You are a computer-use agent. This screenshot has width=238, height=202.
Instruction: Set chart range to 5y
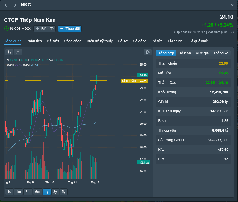64,192
